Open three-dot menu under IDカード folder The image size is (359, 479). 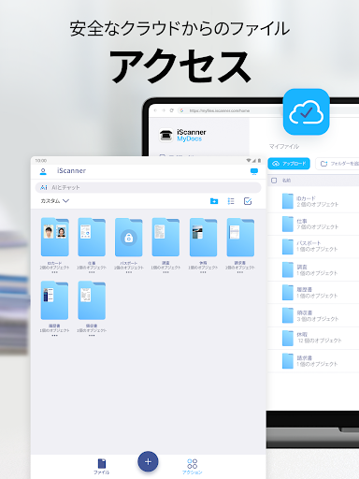coord(54,272)
